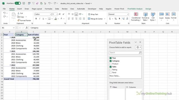Open Format as Table gallery
Screen dimensions: 179x100
pyautogui.click(x=145, y=17)
